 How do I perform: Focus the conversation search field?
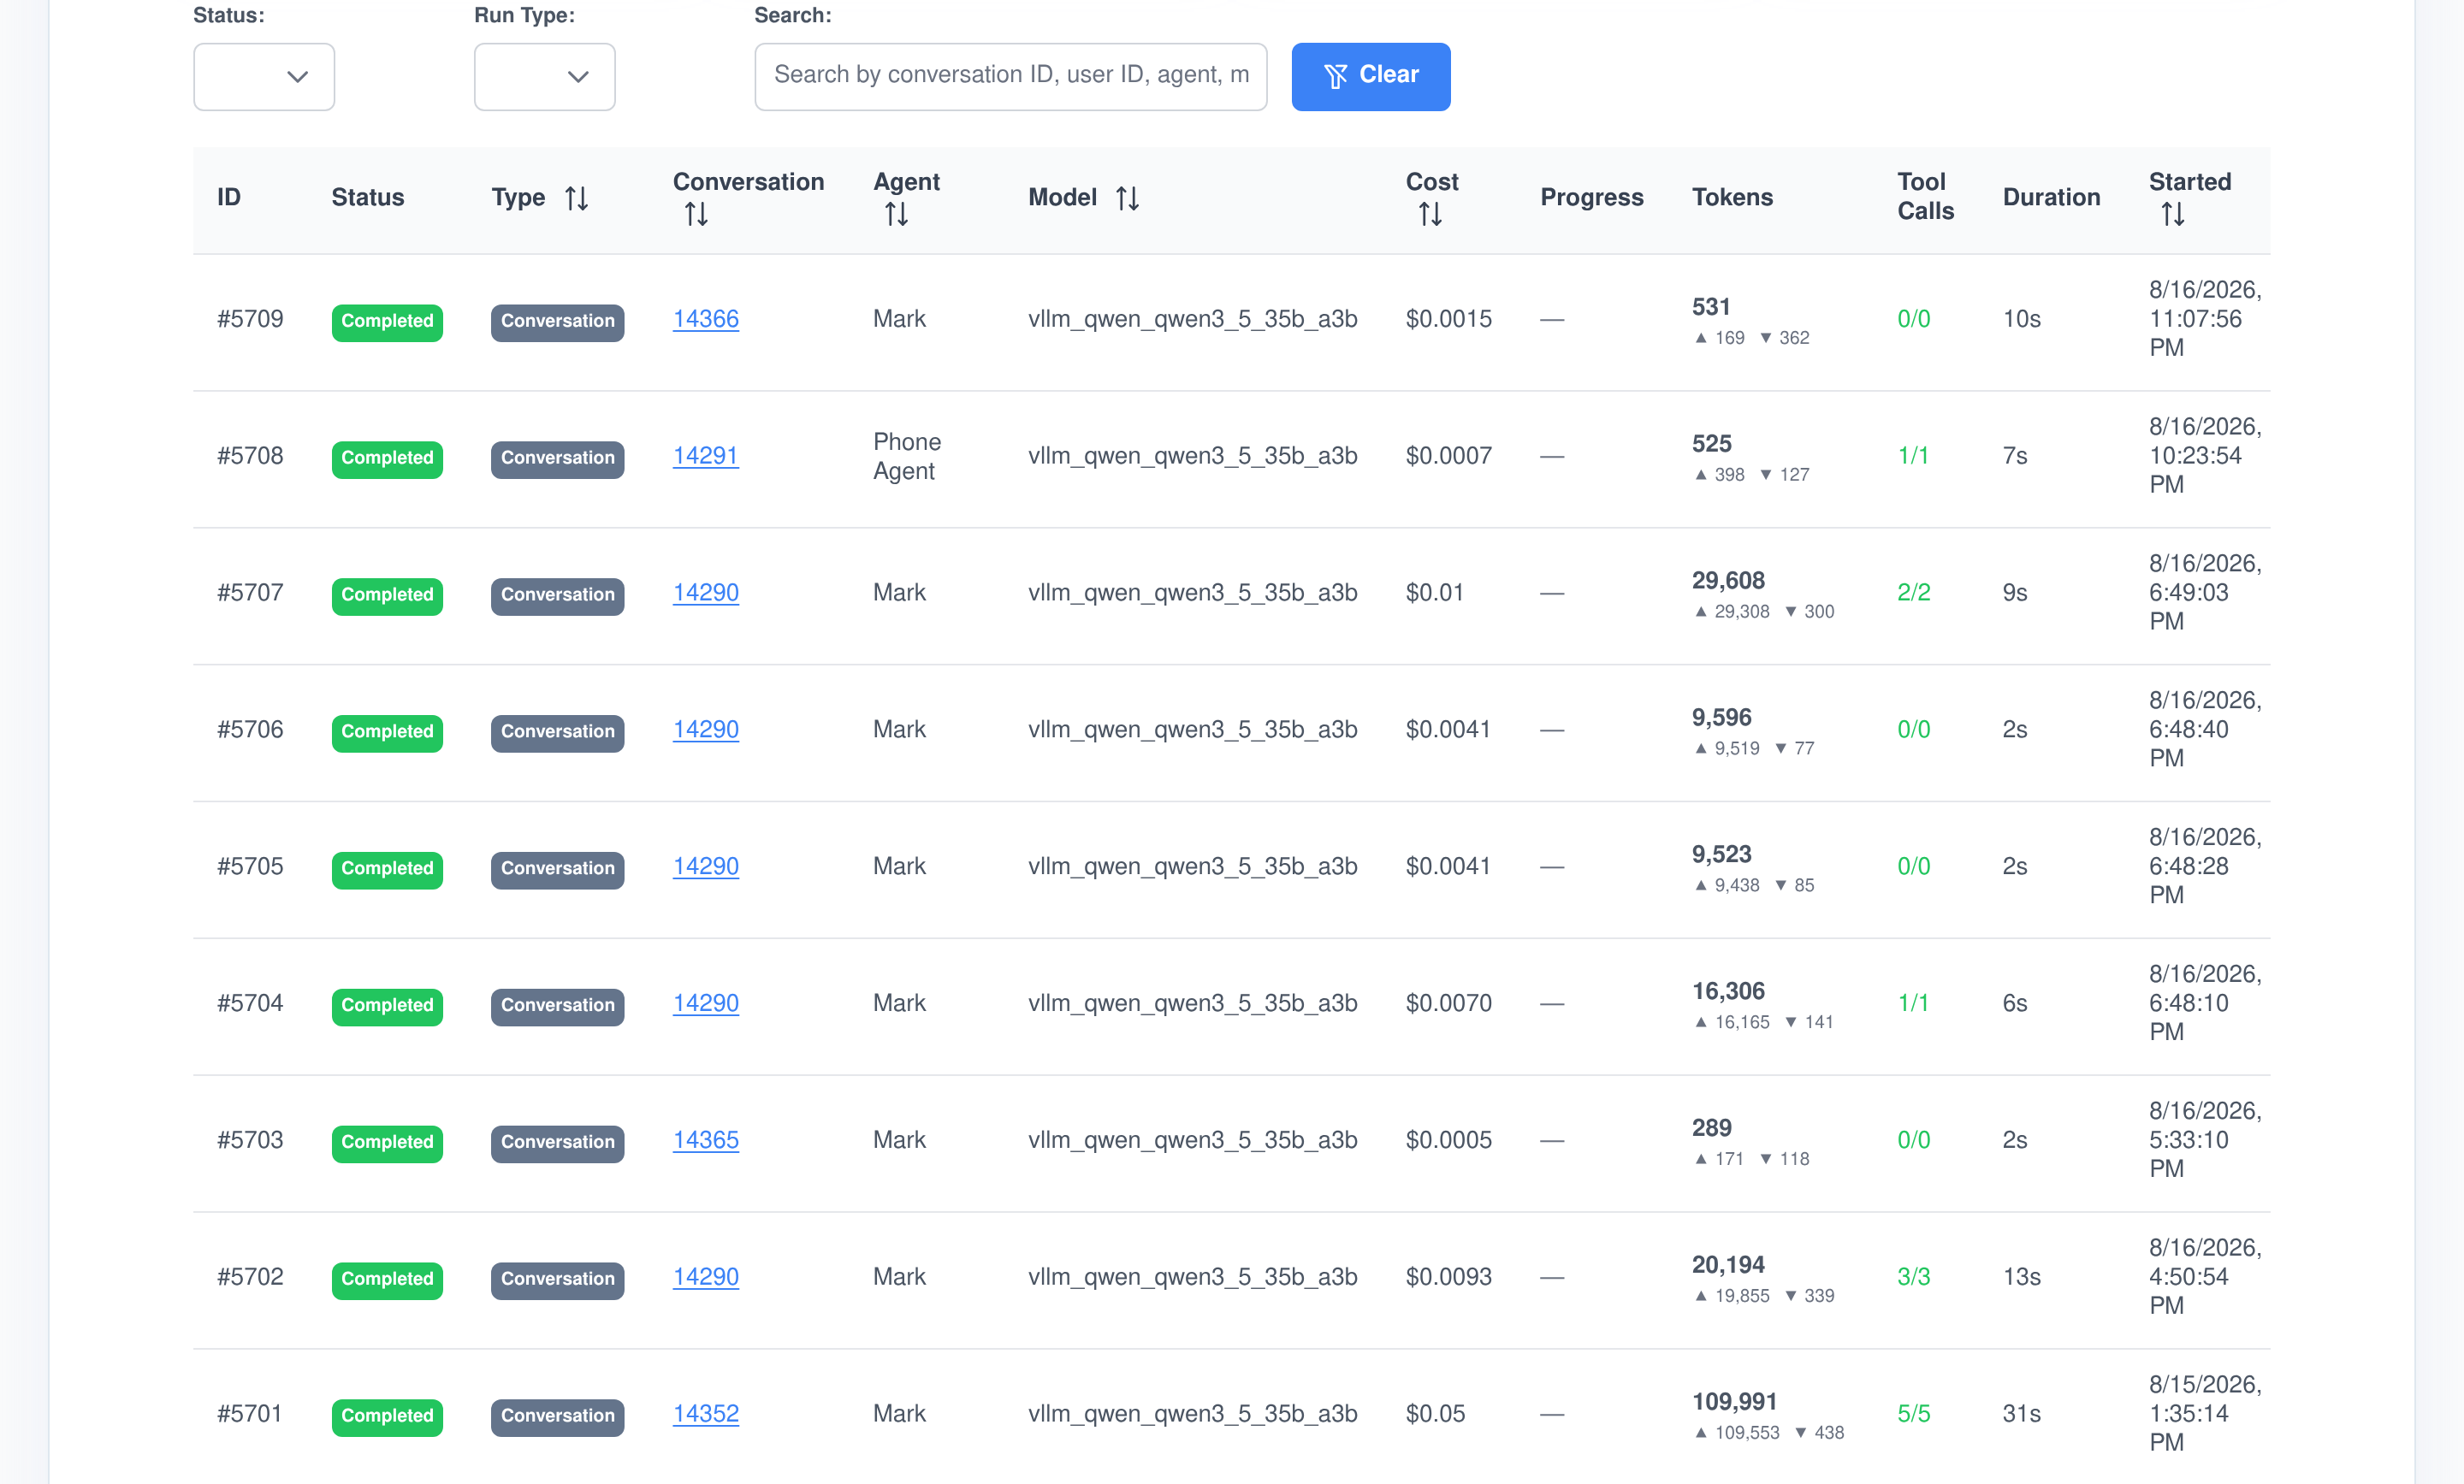[1011, 76]
